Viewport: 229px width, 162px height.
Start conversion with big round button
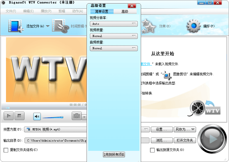(212, 139)
